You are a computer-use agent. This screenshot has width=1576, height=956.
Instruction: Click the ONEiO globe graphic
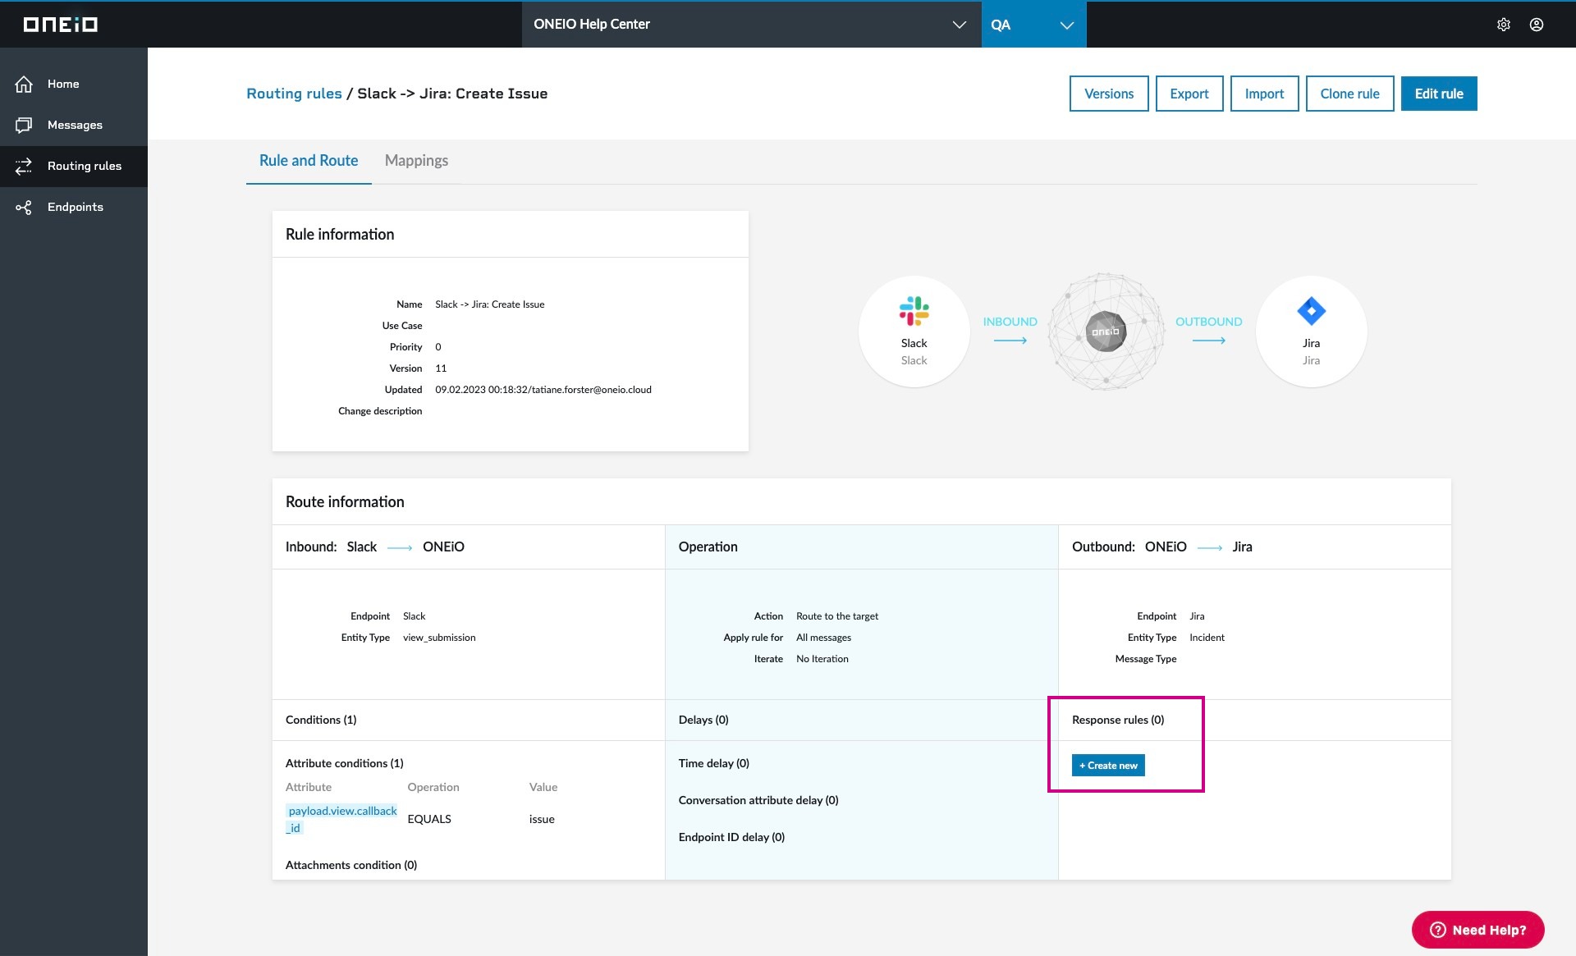(x=1106, y=331)
